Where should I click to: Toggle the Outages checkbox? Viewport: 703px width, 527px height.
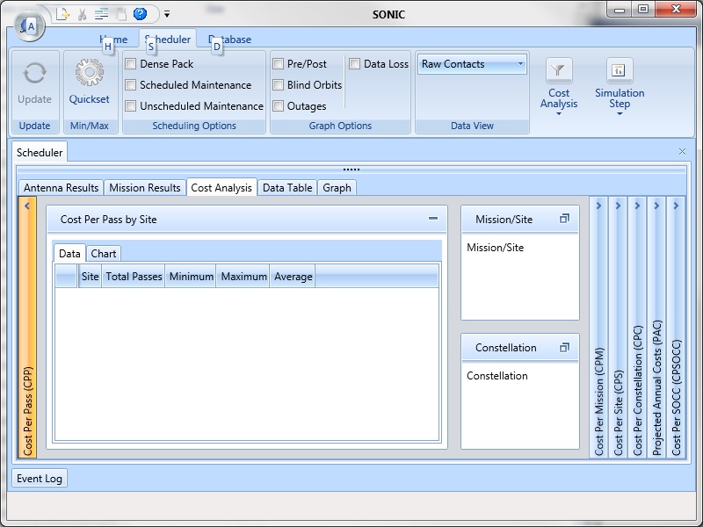tap(278, 105)
